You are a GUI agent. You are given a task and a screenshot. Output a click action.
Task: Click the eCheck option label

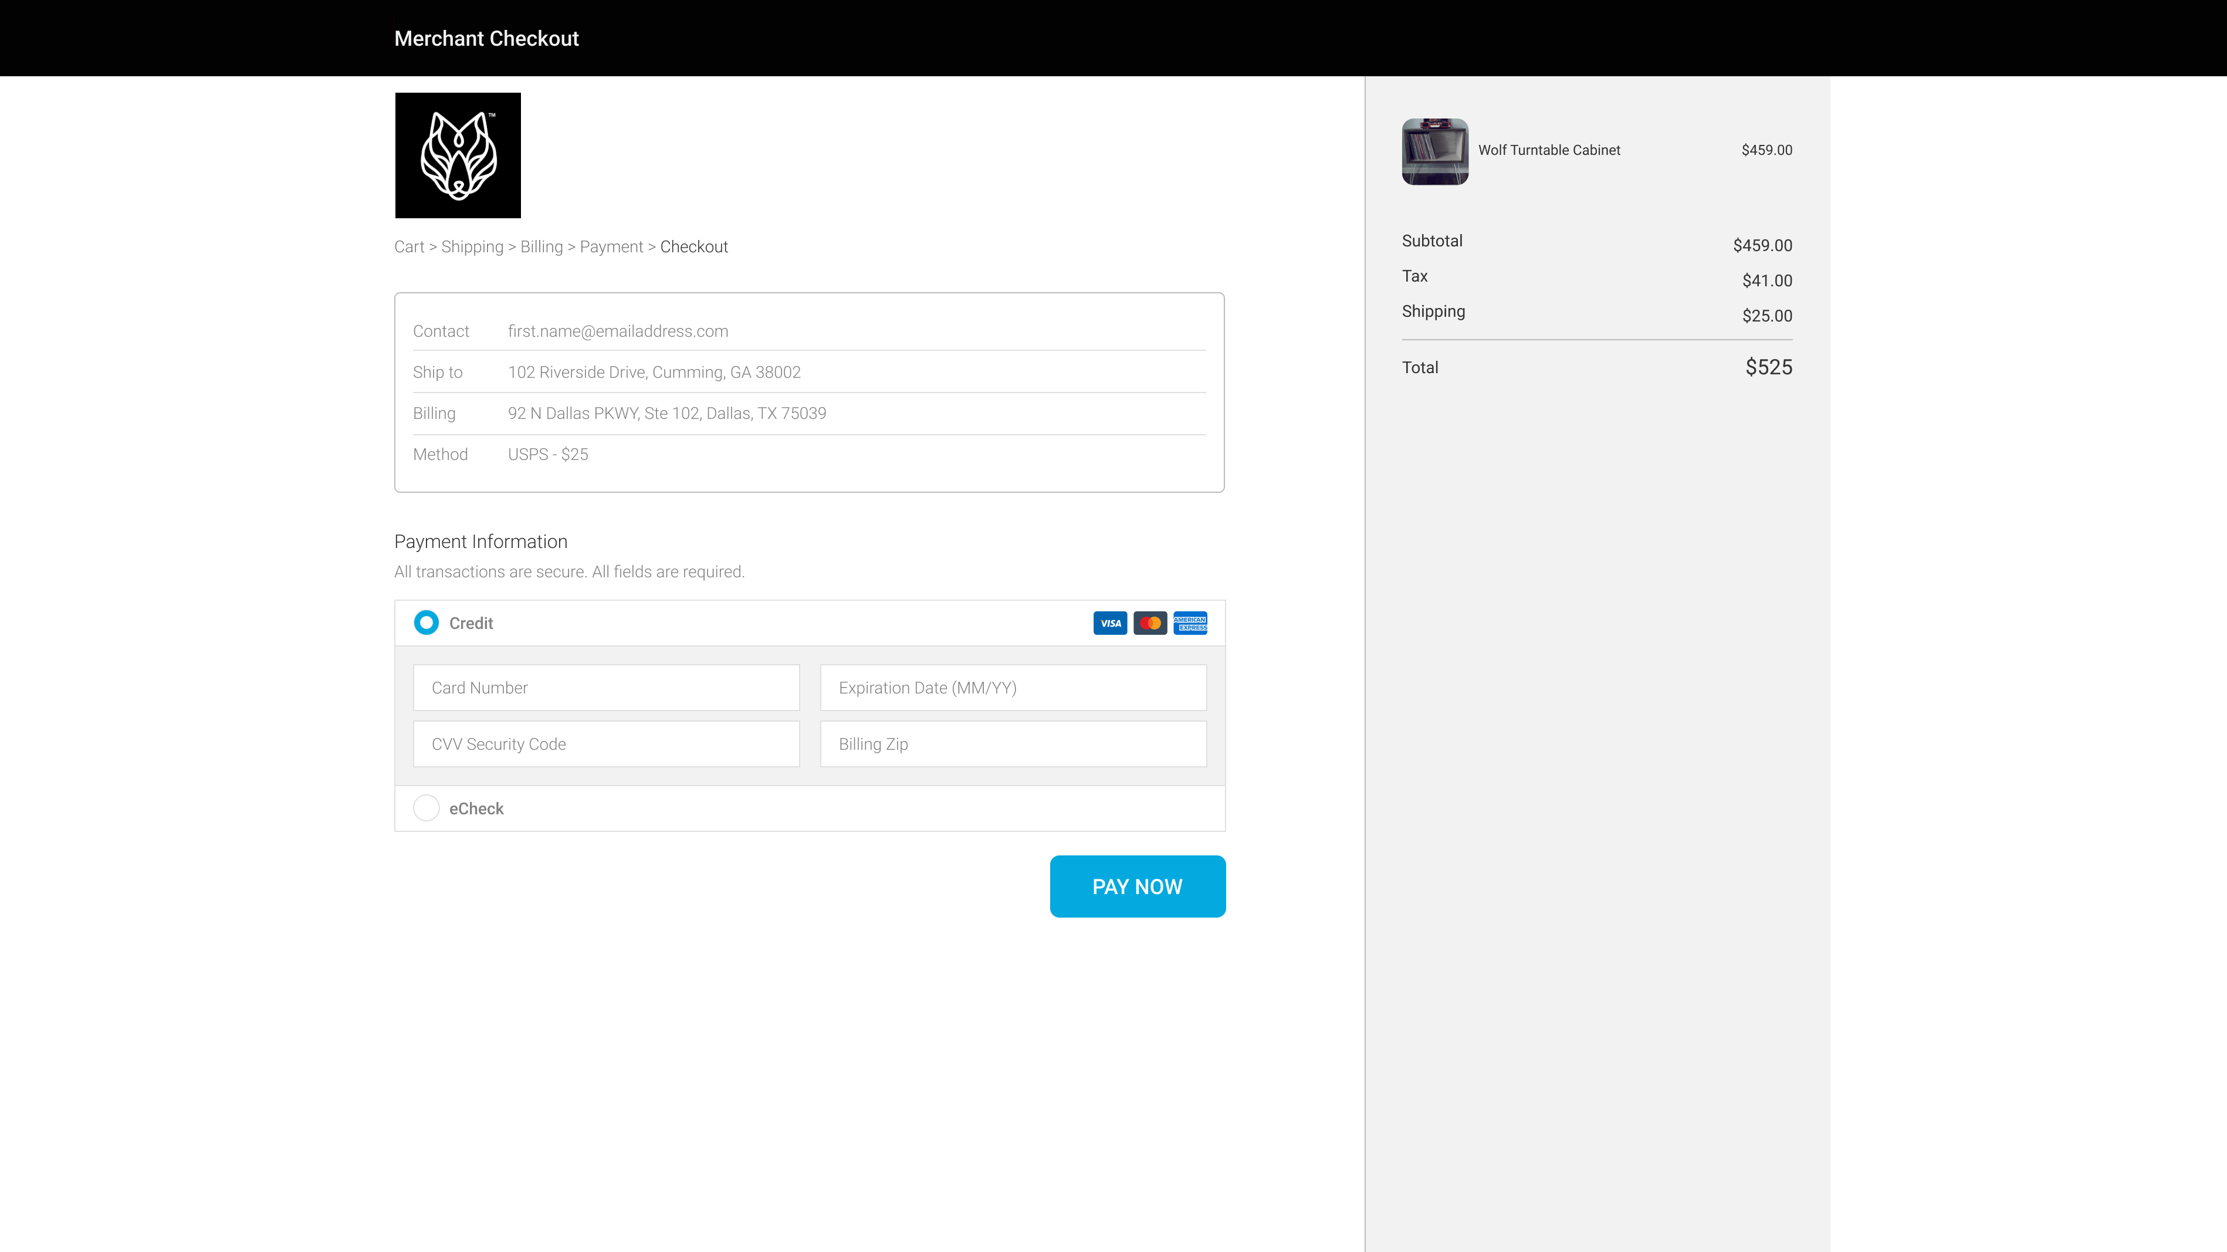tap(476, 808)
